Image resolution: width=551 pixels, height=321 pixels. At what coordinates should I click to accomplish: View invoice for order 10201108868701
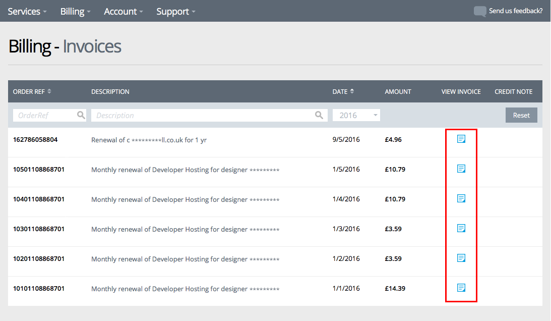click(x=461, y=258)
